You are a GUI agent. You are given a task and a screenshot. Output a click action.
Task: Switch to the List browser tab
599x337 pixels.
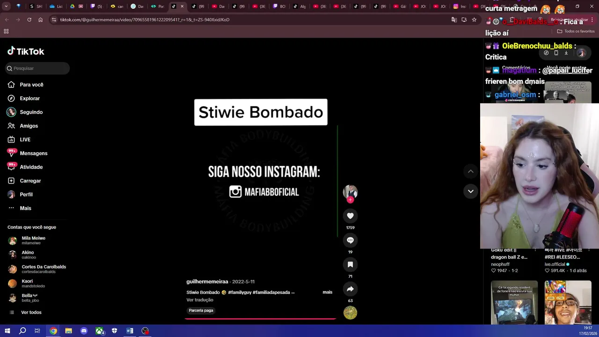pyautogui.click(x=56, y=7)
